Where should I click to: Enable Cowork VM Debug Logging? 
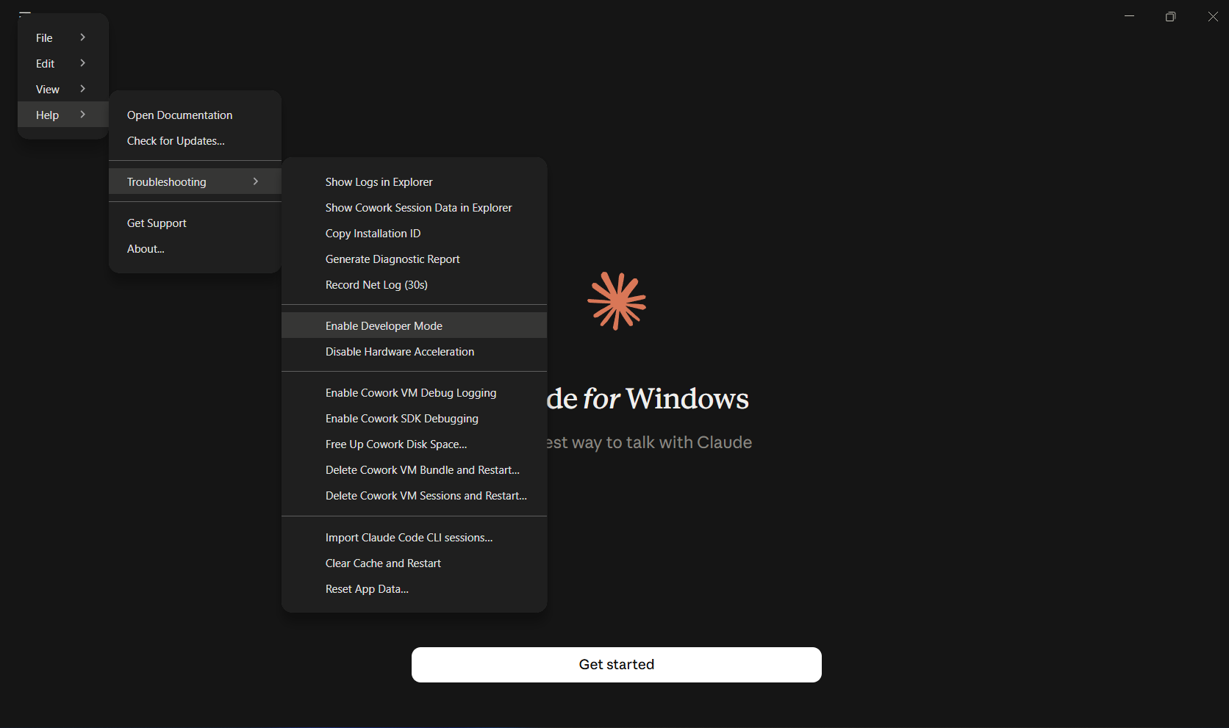414,392
